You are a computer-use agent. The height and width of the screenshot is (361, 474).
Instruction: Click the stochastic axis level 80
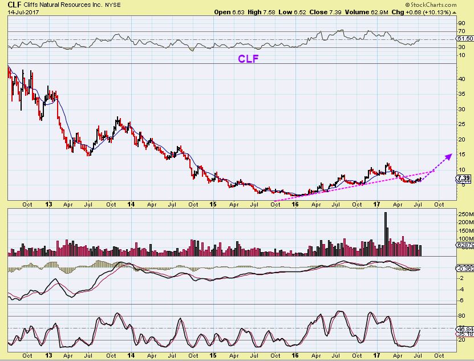click(461, 316)
